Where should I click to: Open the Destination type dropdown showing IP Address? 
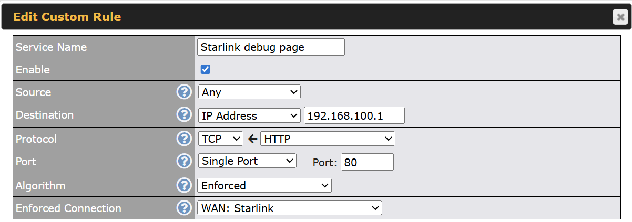(249, 115)
